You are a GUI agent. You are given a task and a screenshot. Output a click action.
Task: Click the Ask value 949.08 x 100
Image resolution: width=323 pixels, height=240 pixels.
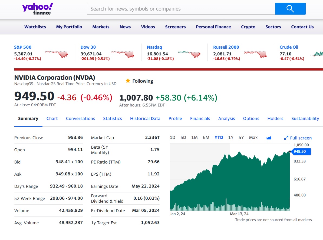point(69,174)
